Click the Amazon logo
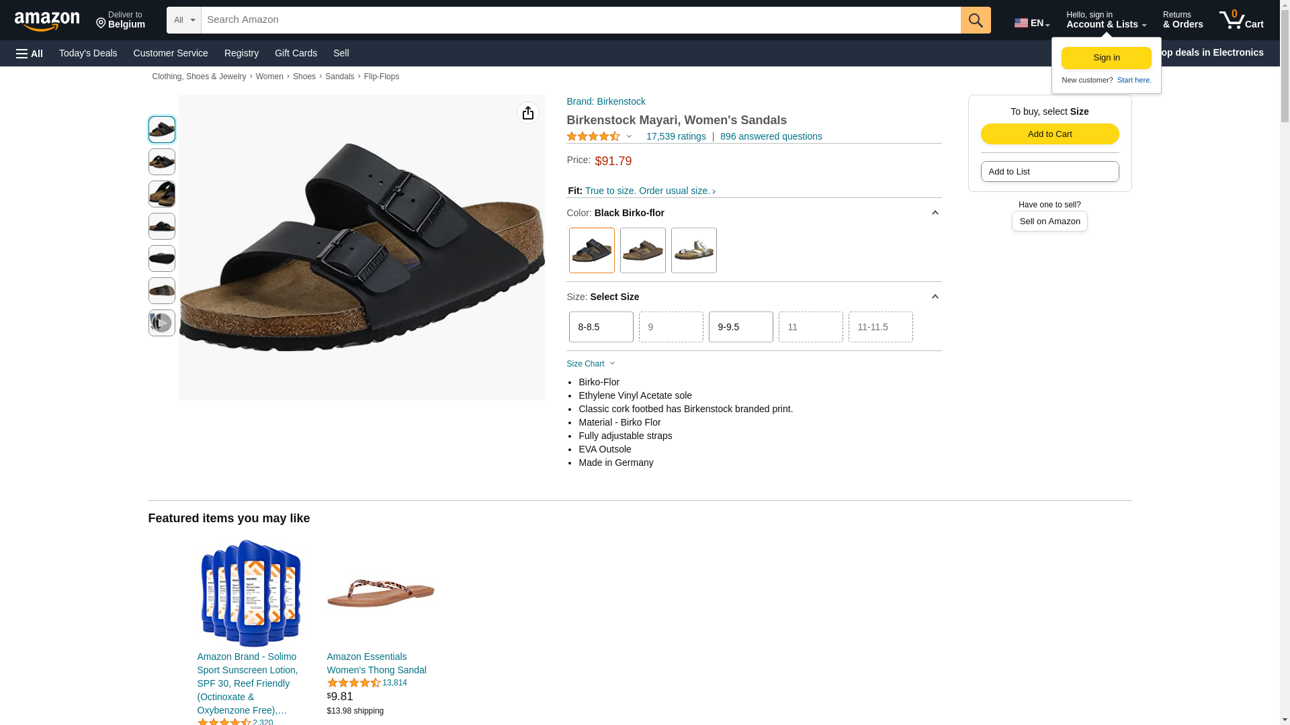Viewport: 1290px width, 725px height. click(47, 21)
